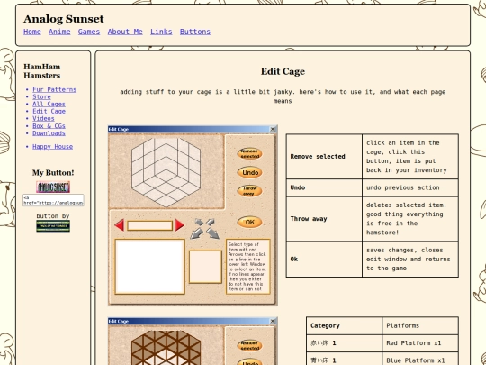Click the 'button by' caption text

tap(53, 216)
